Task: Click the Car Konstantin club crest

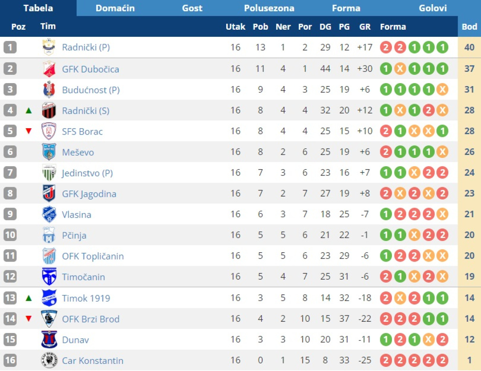Action: 49,360
